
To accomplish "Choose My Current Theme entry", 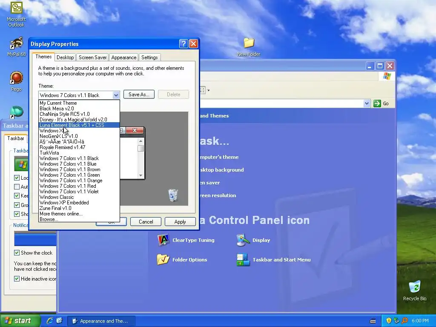I will tap(79, 103).
